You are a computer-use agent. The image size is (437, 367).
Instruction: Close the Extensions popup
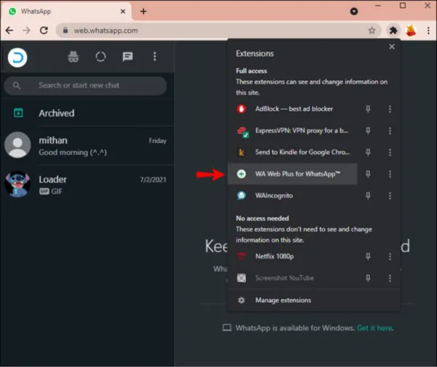tap(392, 47)
